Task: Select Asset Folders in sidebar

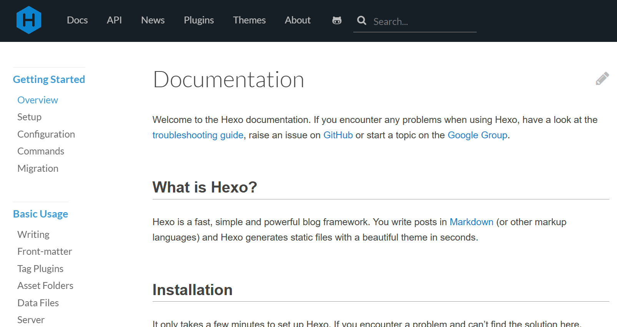Action: 45,286
